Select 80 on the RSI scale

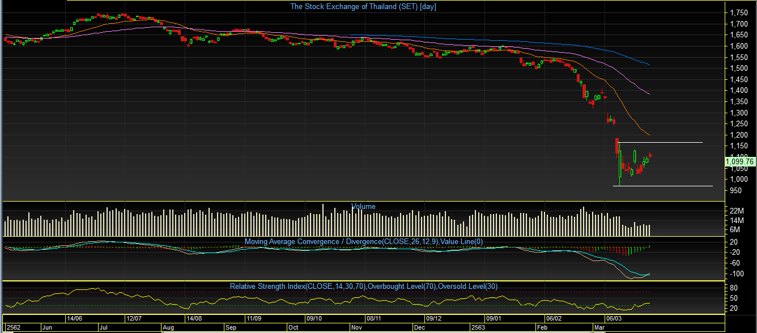point(733,288)
